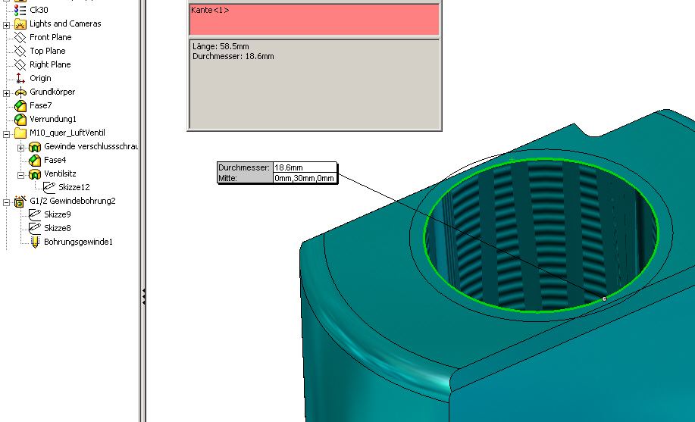Image resolution: width=695 pixels, height=422 pixels.
Task: Expand the Gewinde verschlussschrau node
Action: [x=20, y=148]
